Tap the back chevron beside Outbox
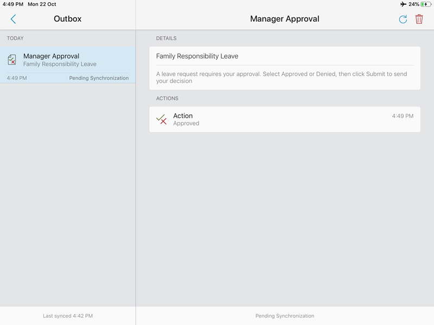434x325 pixels. coord(13,19)
